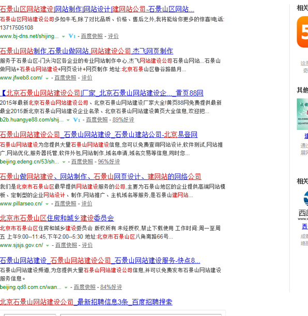
Task: Click 评价 for the sjsjs.gov.cn result
Action: tap(87, 245)
